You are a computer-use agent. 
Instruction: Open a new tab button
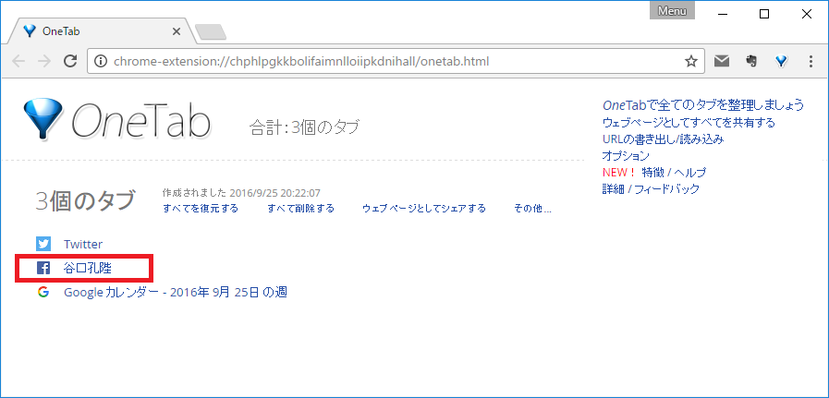click(x=211, y=32)
